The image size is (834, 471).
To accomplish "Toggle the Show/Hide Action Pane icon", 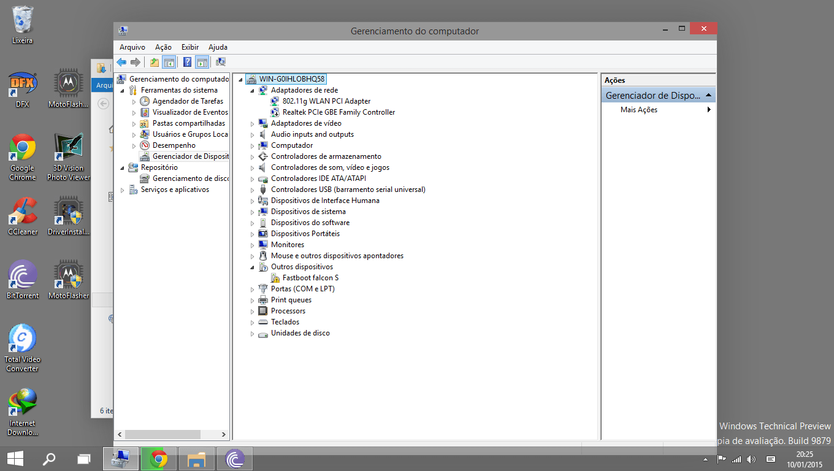I will pyautogui.click(x=202, y=62).
